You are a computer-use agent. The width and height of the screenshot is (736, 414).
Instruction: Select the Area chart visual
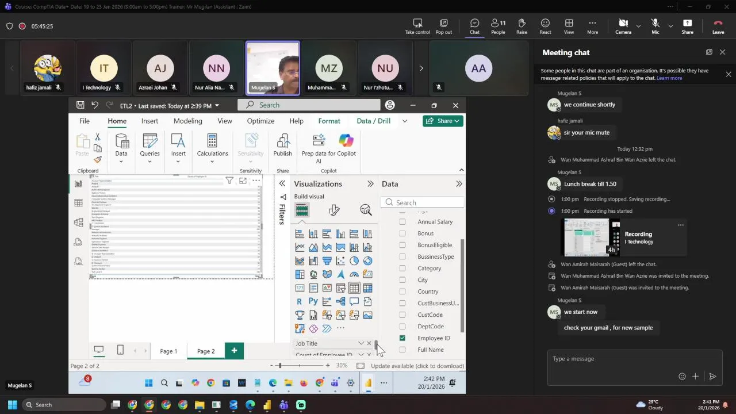click(x=313, y=247)
